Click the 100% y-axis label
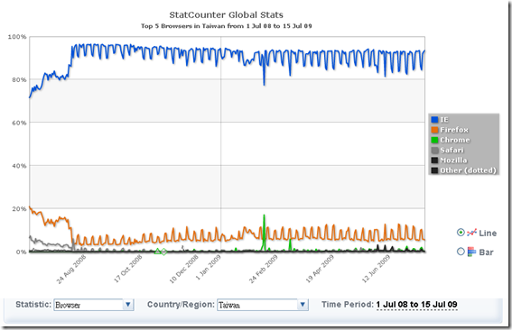This screenshot has width=512, height=330. coord(17,37)
